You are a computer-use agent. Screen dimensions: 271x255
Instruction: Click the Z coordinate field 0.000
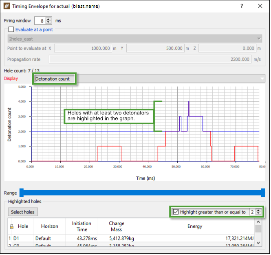(x=227, y=48)
